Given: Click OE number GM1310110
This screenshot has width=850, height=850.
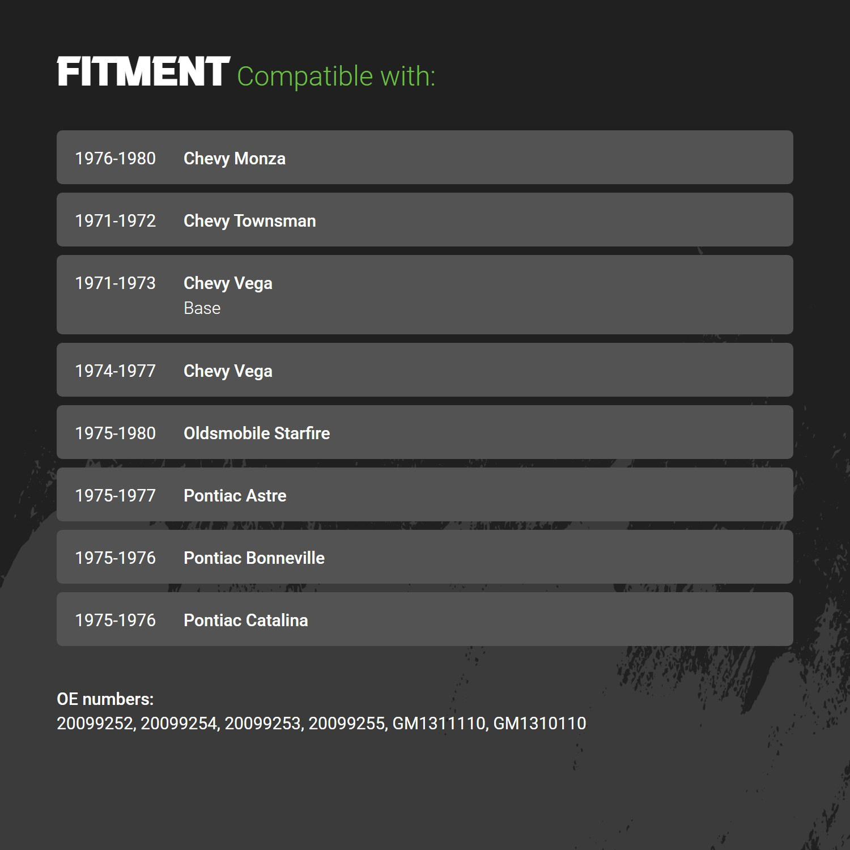Looking at the screenshot, I should coord(540,724).
